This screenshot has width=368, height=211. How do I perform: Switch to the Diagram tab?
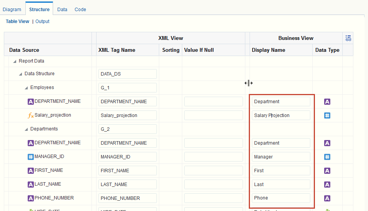12,9
